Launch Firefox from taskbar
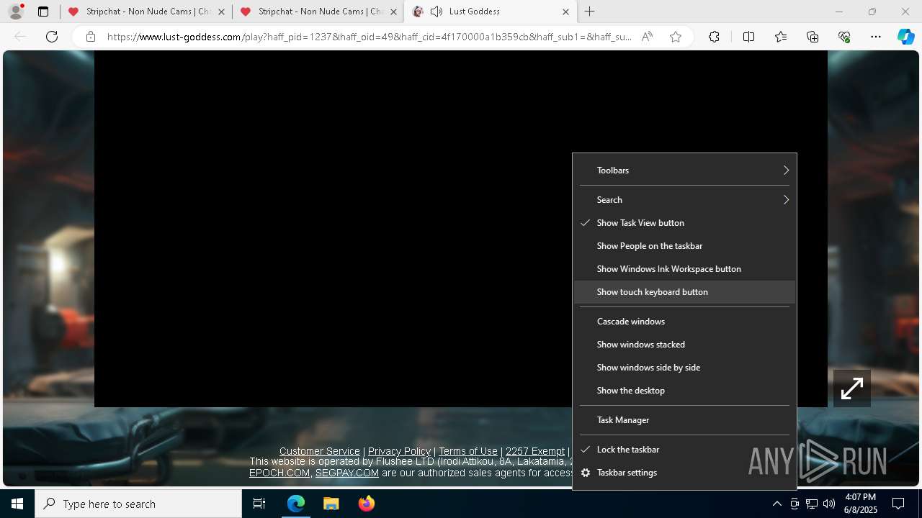922x518 pixels. click(366, 504)
